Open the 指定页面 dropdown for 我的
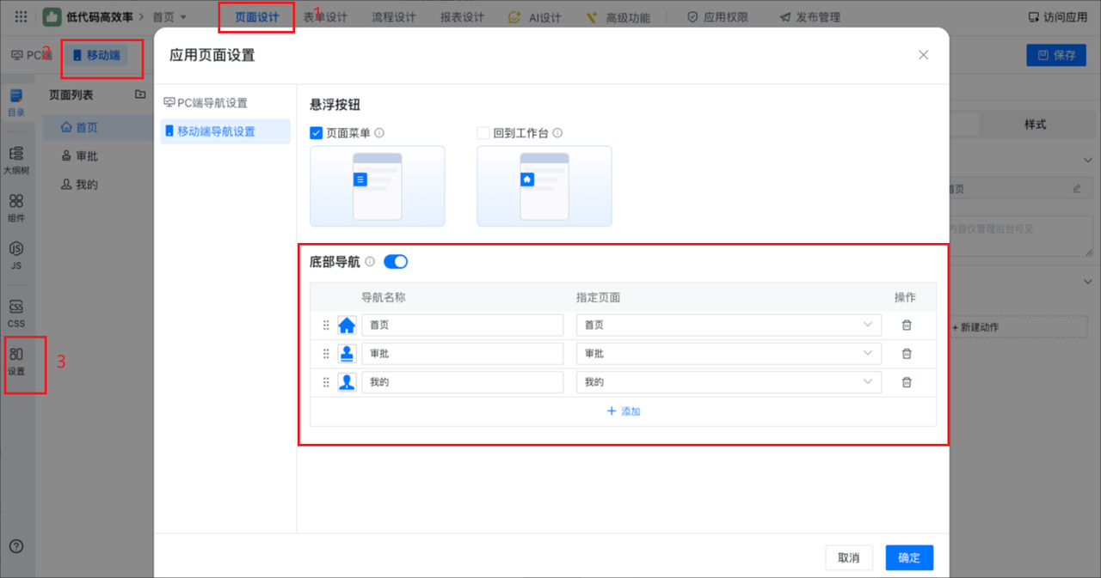Viewport: 1101px width, 578px height. tap(729, 382)
